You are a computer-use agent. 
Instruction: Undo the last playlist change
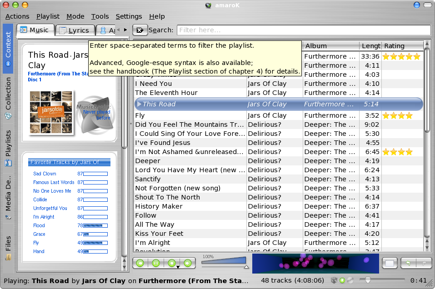[408, 263]
